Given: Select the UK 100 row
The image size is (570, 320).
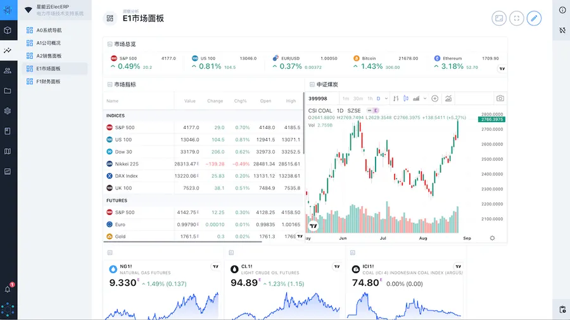Looking at the screenshot, I should (203, 188).
